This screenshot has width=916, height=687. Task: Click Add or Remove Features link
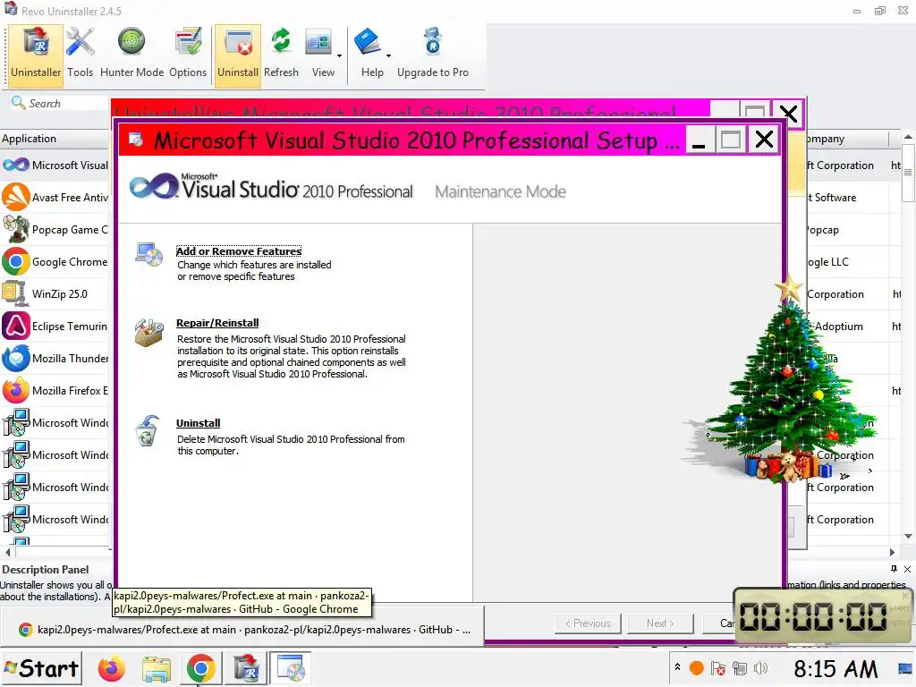tap(239, 251)
